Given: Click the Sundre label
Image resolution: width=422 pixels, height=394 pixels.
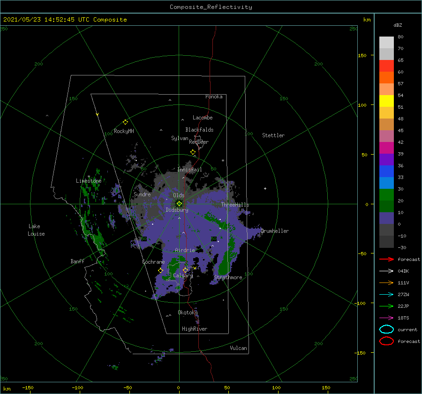Looking at the screenshot, I should coord(142,194).
